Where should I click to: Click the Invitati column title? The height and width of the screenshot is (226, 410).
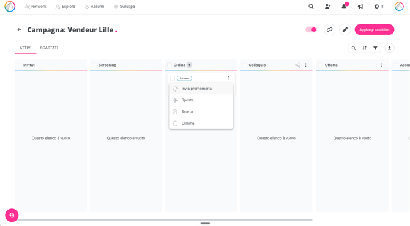29,65
